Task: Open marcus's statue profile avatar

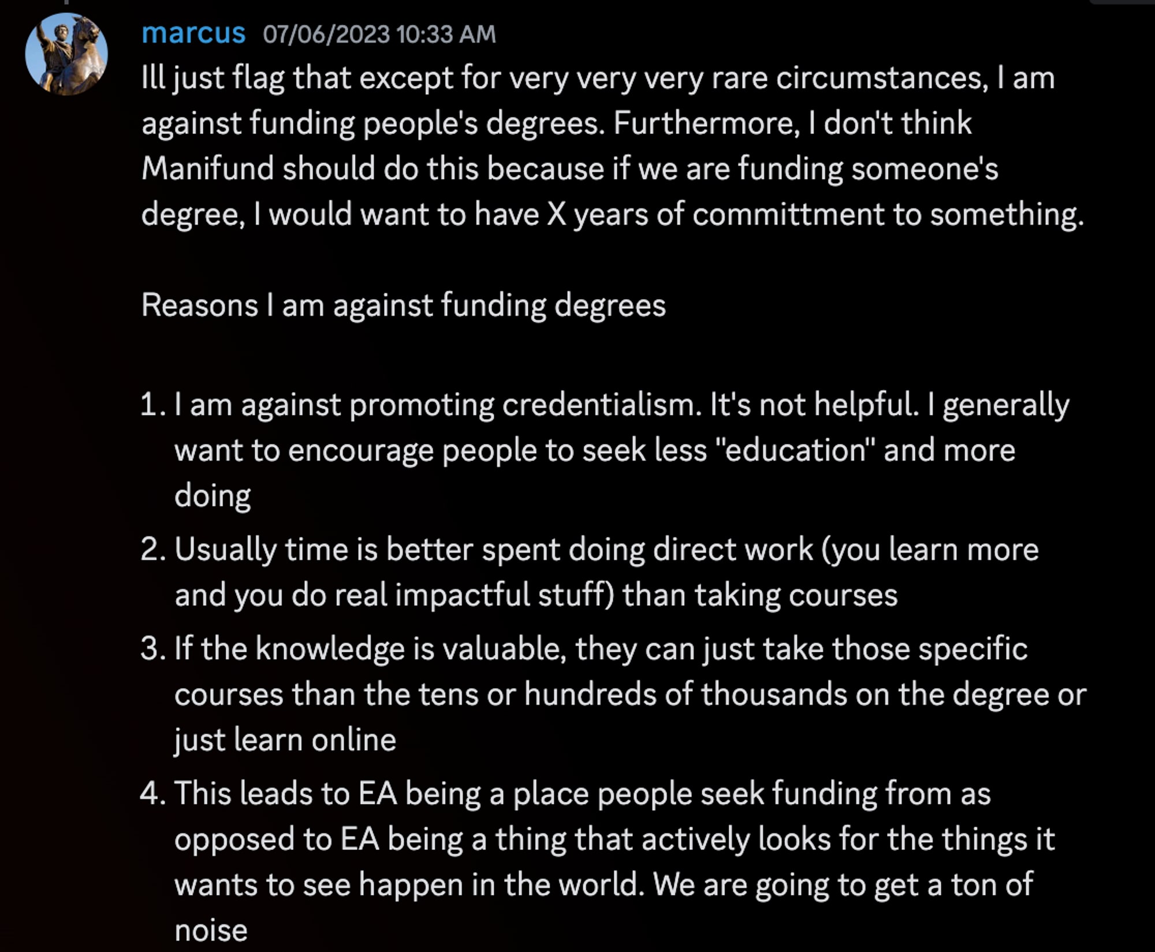Action: pos(66,54)
